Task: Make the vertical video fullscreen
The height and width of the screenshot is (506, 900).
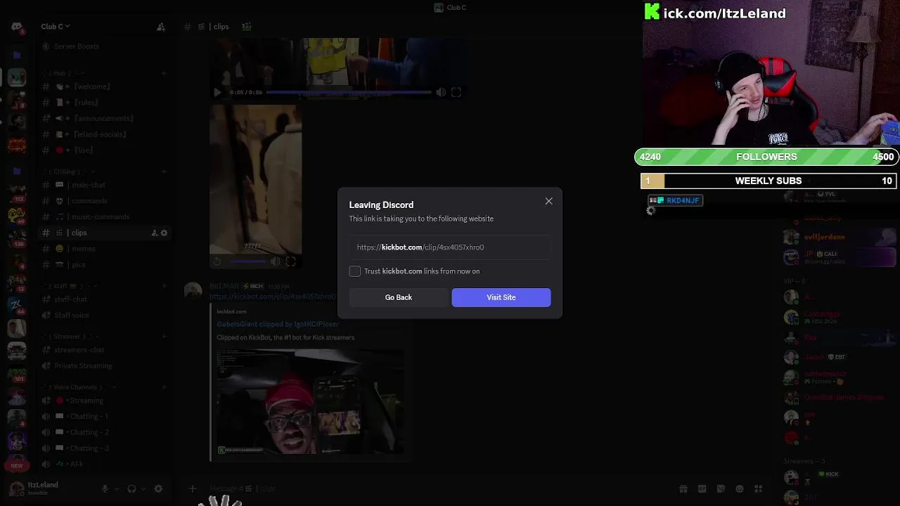Action: click(291, 261)
